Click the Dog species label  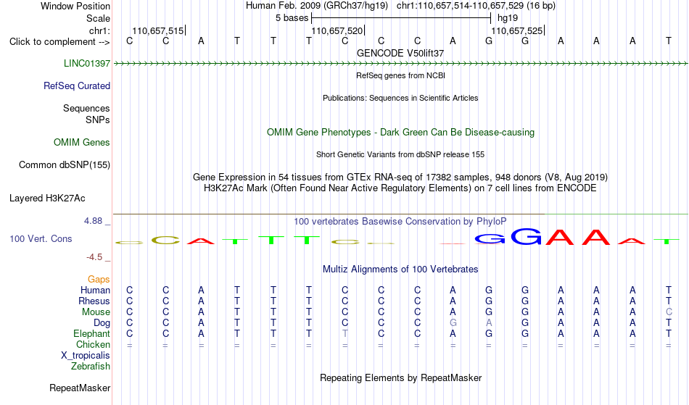pyautogui.click(x=102, y=323)
